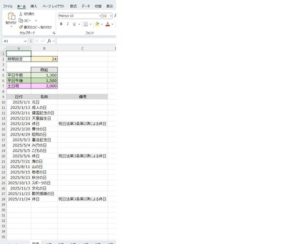The height and width of the screenshot is (244, 296).
Task: Select the 平日午前 cell
Action: [19, 75]
